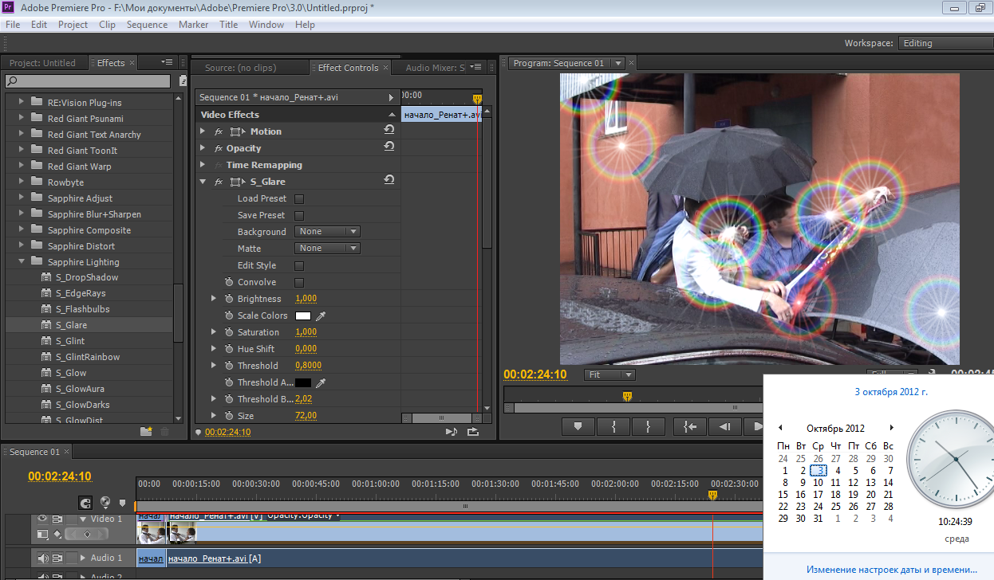Open date and time settings link

[891, 570]
